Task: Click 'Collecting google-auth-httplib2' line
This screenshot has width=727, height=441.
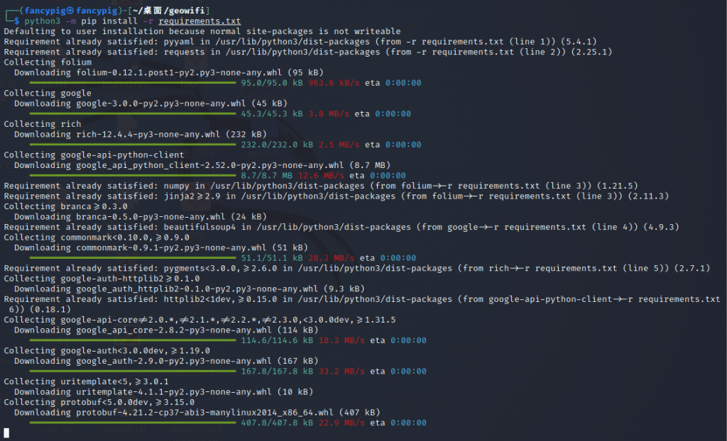Action: click(x=102, y=279)
